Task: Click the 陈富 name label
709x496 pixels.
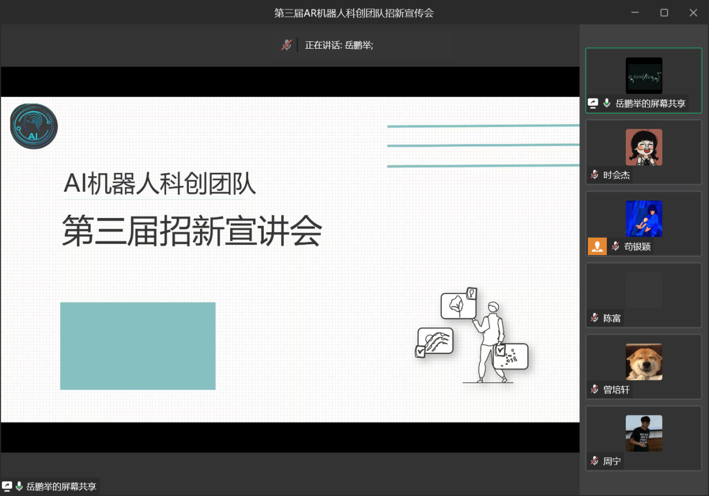Action: click(612, 318)
